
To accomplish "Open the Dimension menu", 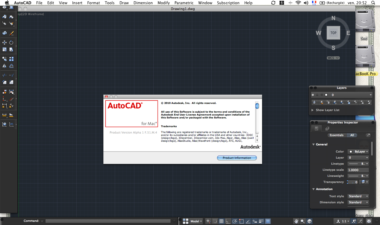I will click(143, 3).
